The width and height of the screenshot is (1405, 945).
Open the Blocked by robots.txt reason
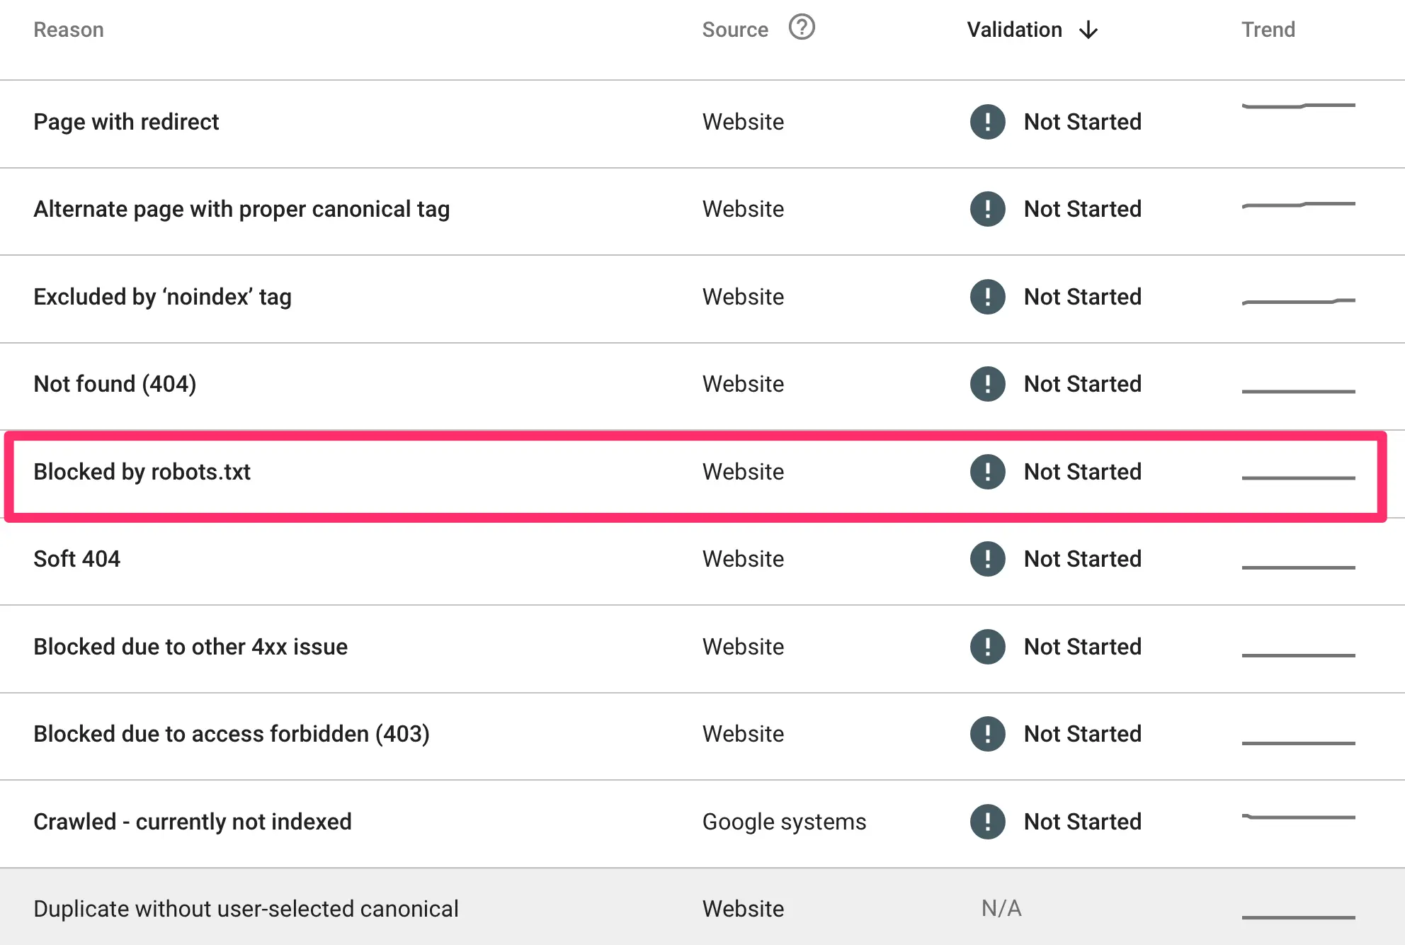142,472
